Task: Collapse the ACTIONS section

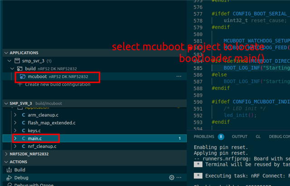Action: [x=5, y=162]
